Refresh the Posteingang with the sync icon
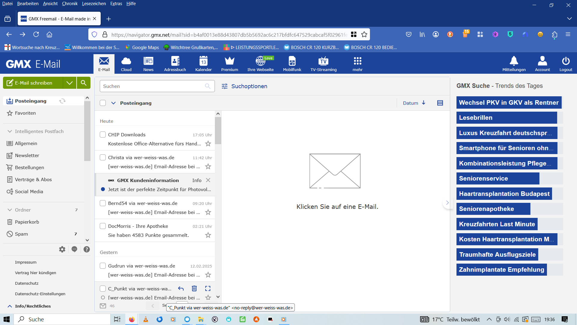The width and height of the screenshot is (577, 325). (x=62, y=101)
